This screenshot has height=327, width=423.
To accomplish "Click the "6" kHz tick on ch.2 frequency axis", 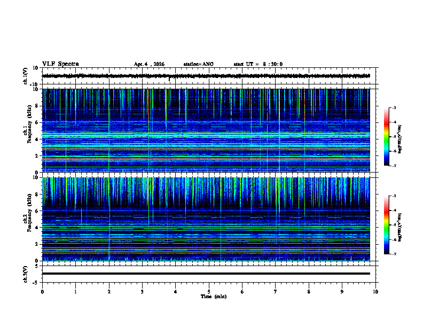I will (37, 211).
